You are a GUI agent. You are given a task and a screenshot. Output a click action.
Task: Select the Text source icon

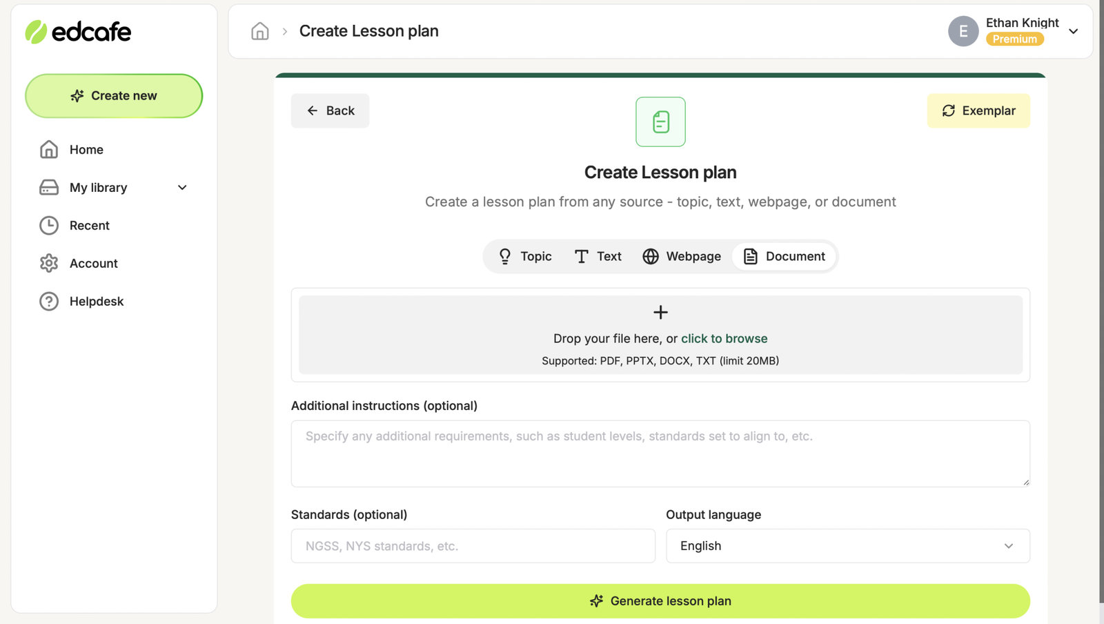pyautogui.click(x=580, y=256)
